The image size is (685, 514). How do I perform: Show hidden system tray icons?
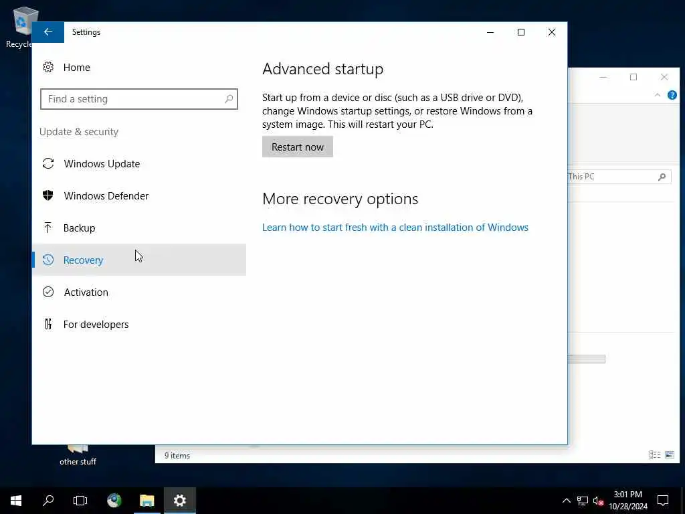click(566, 501)
